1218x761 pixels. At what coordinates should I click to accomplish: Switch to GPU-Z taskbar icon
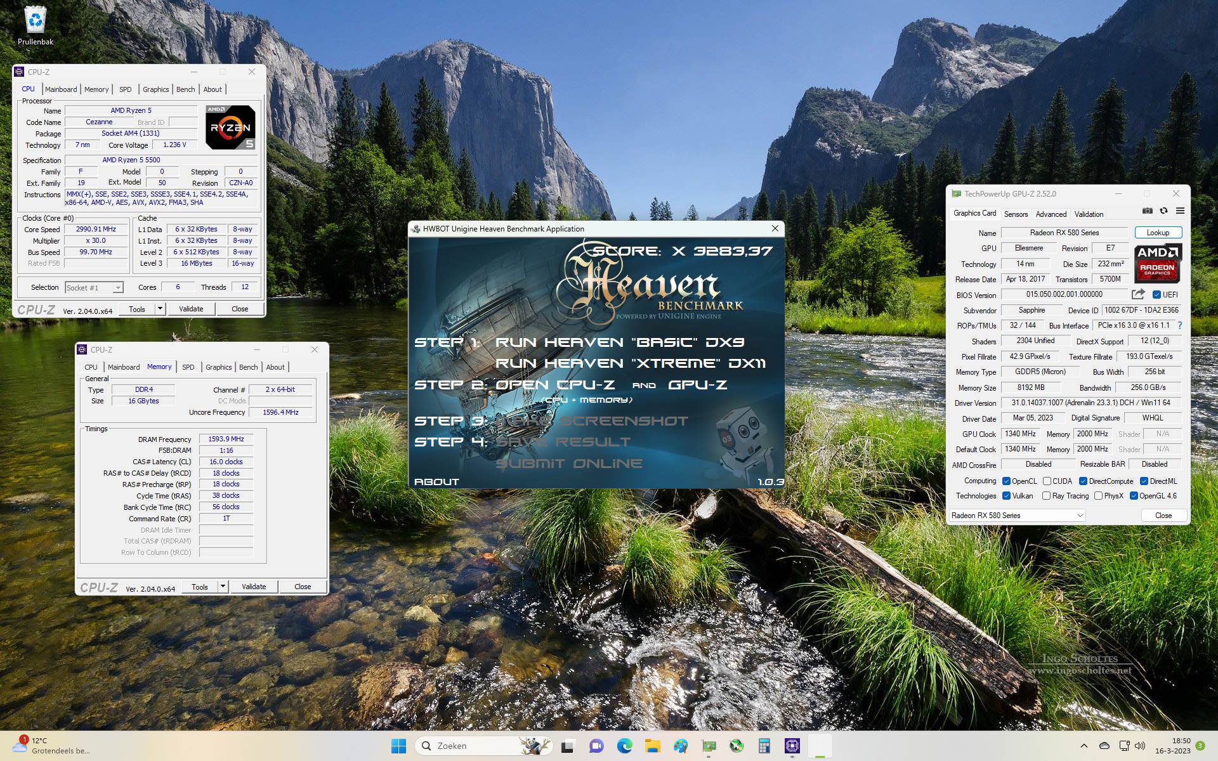pyautogui.click(x=709, y=746)
